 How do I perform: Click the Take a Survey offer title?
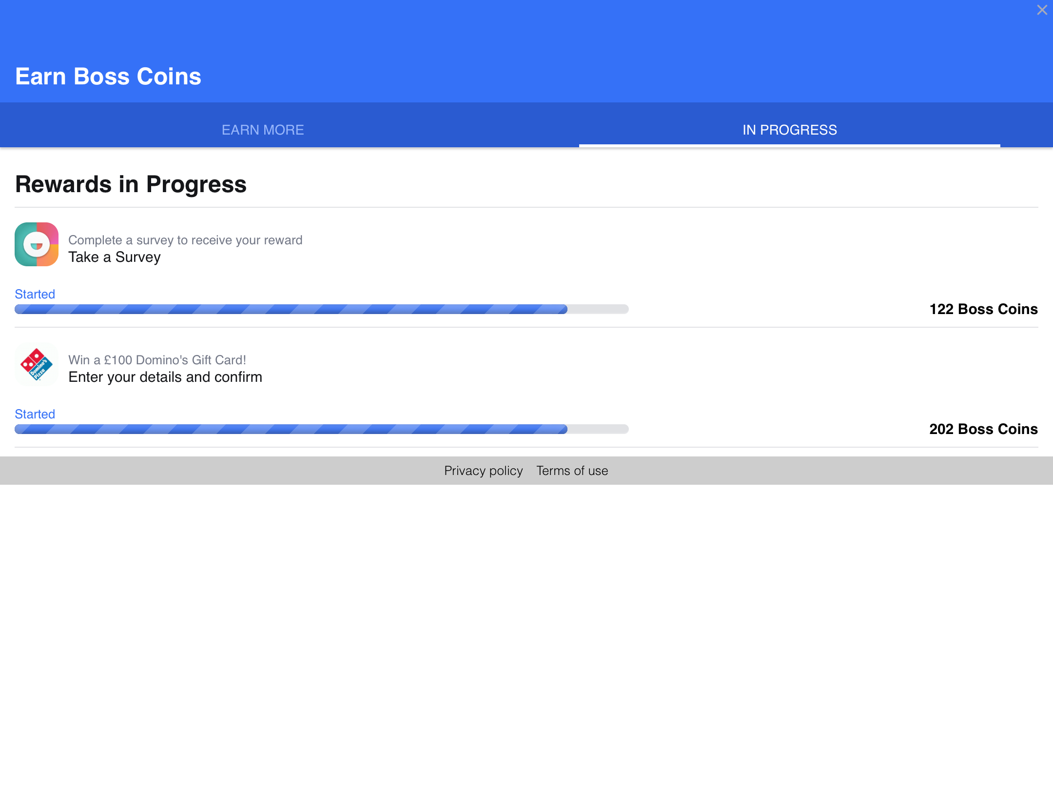[115, 257]
